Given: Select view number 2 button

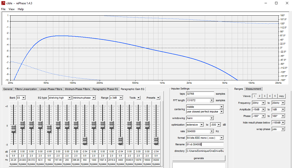Looking at the screenshot, I should 260,96.
